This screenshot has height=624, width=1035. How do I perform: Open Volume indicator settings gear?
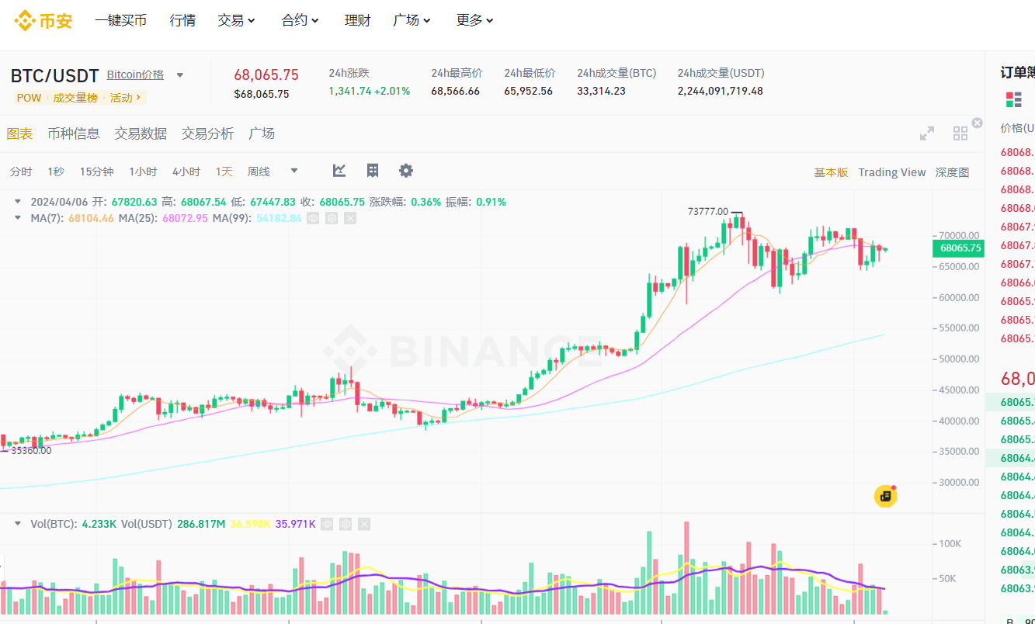pyautogui.click(x=346, y=524)
